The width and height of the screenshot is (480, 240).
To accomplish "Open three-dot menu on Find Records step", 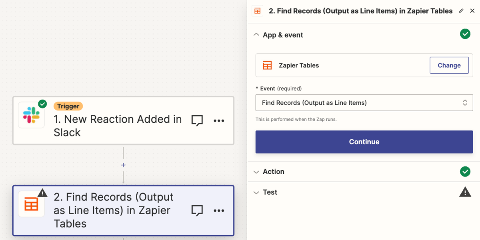I will click(219, 210).
